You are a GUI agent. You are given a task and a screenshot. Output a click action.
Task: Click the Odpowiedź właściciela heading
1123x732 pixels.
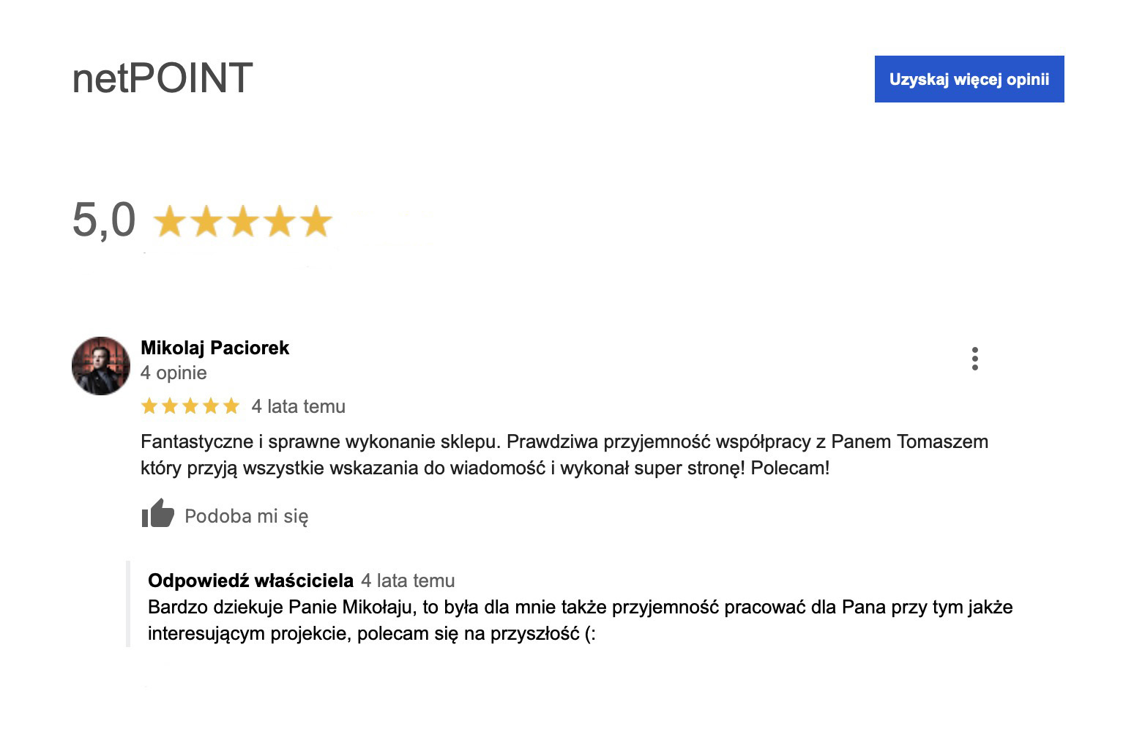250,580
